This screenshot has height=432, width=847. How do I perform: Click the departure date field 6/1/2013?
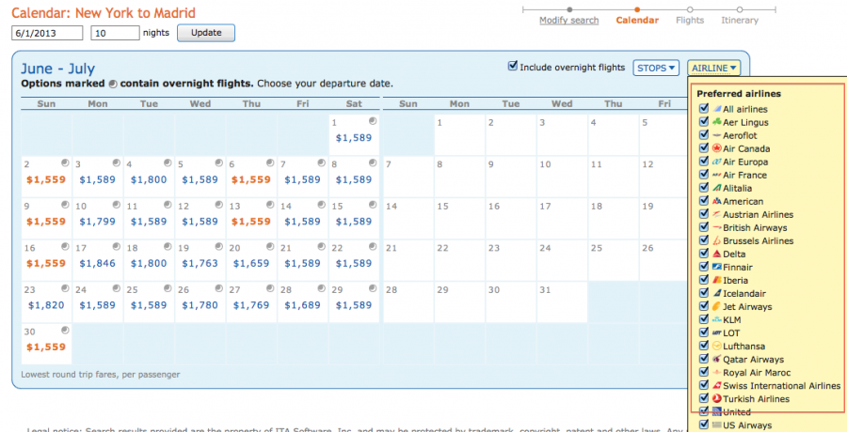click(x=47, y=33)
